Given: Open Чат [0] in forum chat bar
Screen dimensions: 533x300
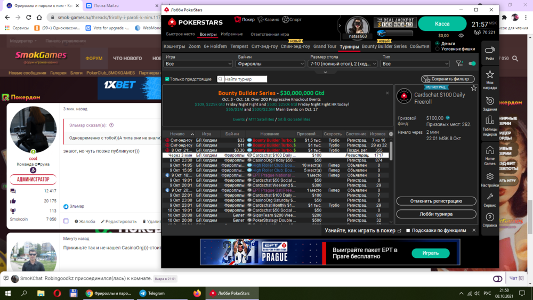Looking at the screenshot, I should click(x=516, y=278).
